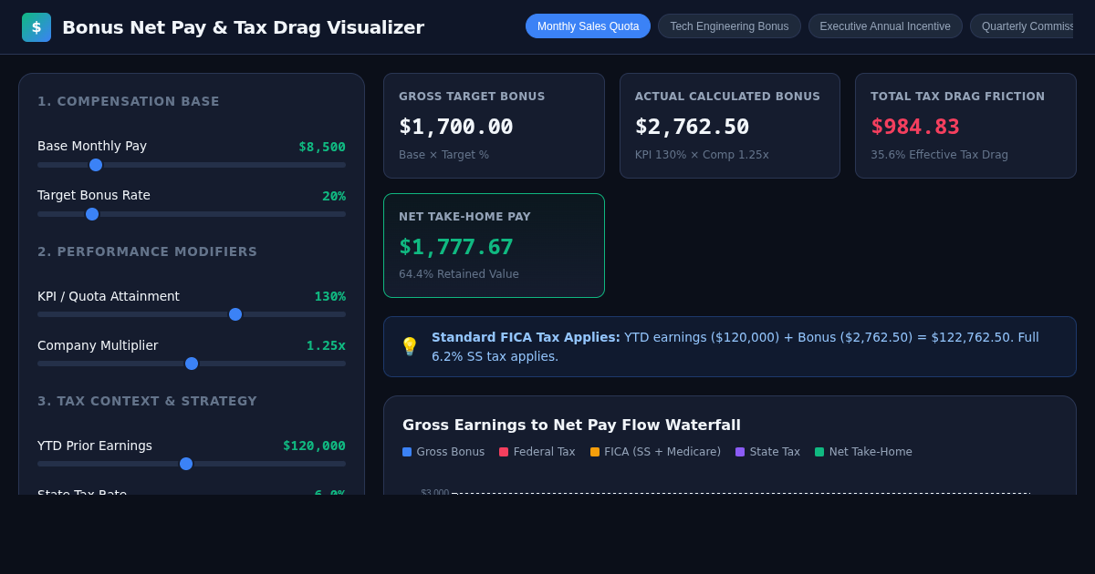
Task: Click the Gross Target Bonus card
Action: coord(494,126)
